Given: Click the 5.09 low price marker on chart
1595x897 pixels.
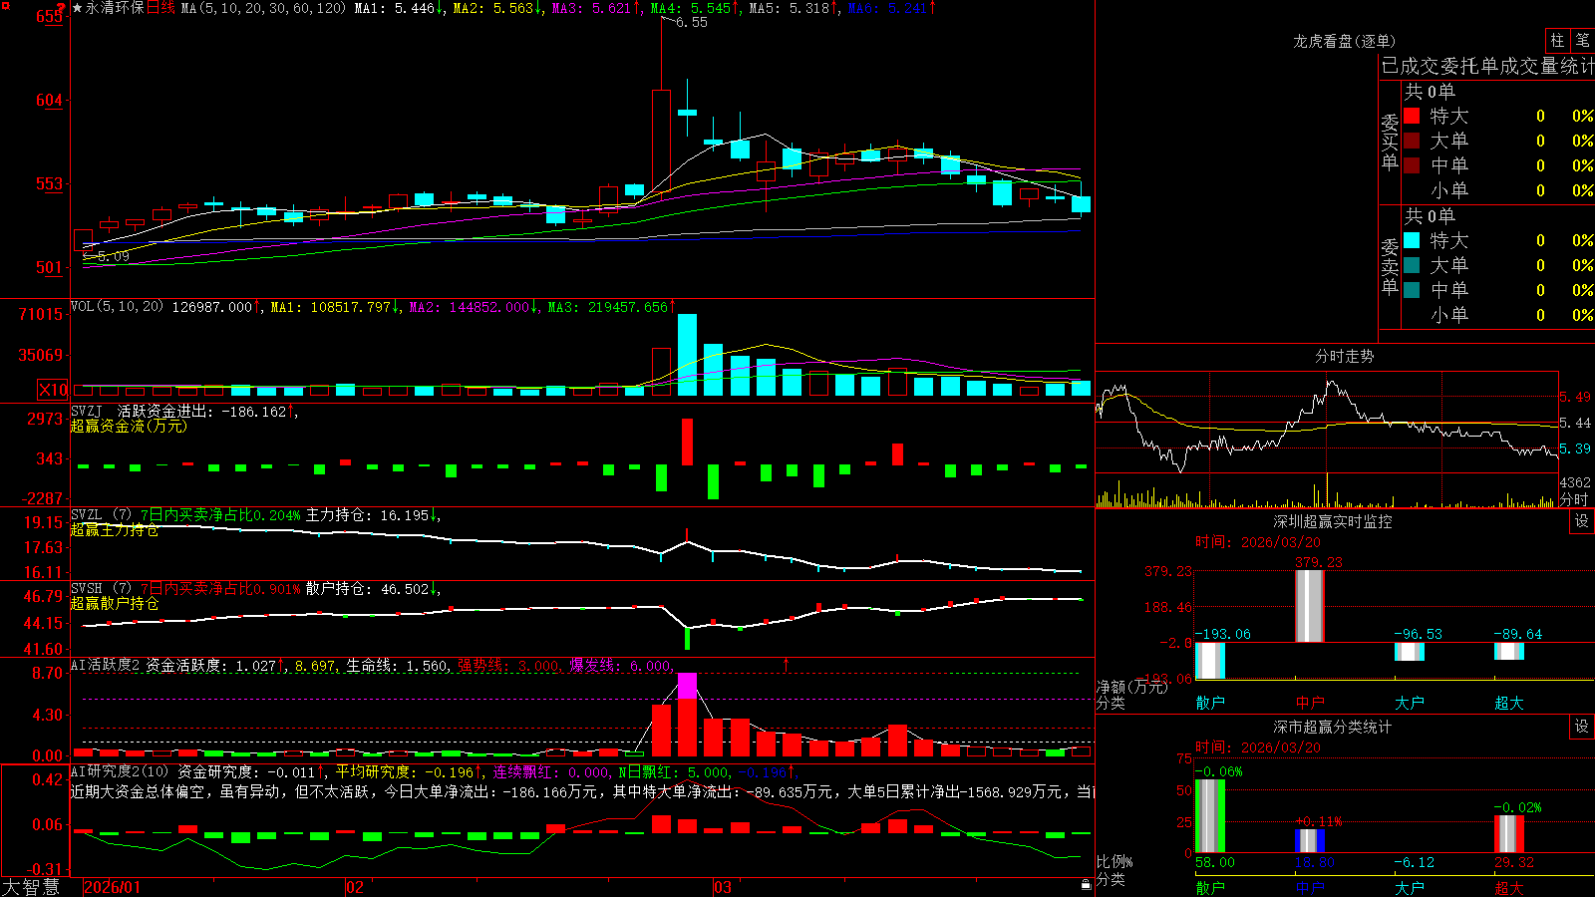Looking at the screenshot, I should (x=113, y=256).
